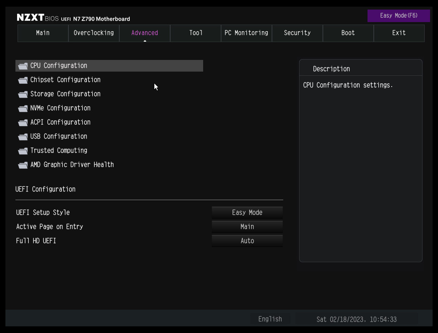The height and width of the screenshot is (333, 438).
Task: Open the Full HD UEFI Auto selector
Action: 247,241
